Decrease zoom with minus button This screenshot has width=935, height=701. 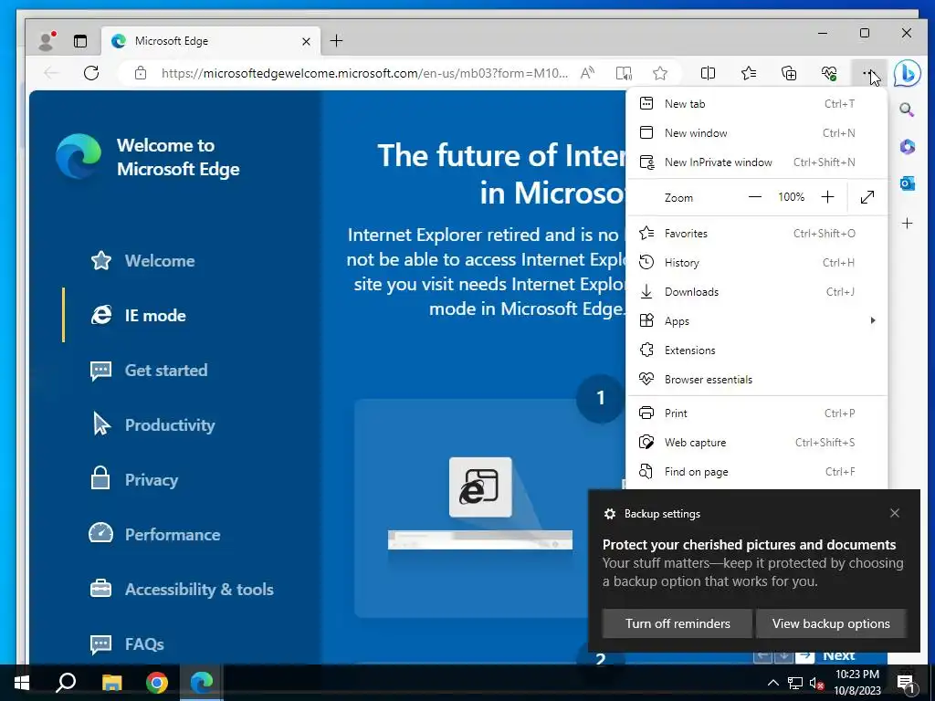click(754, 197)
